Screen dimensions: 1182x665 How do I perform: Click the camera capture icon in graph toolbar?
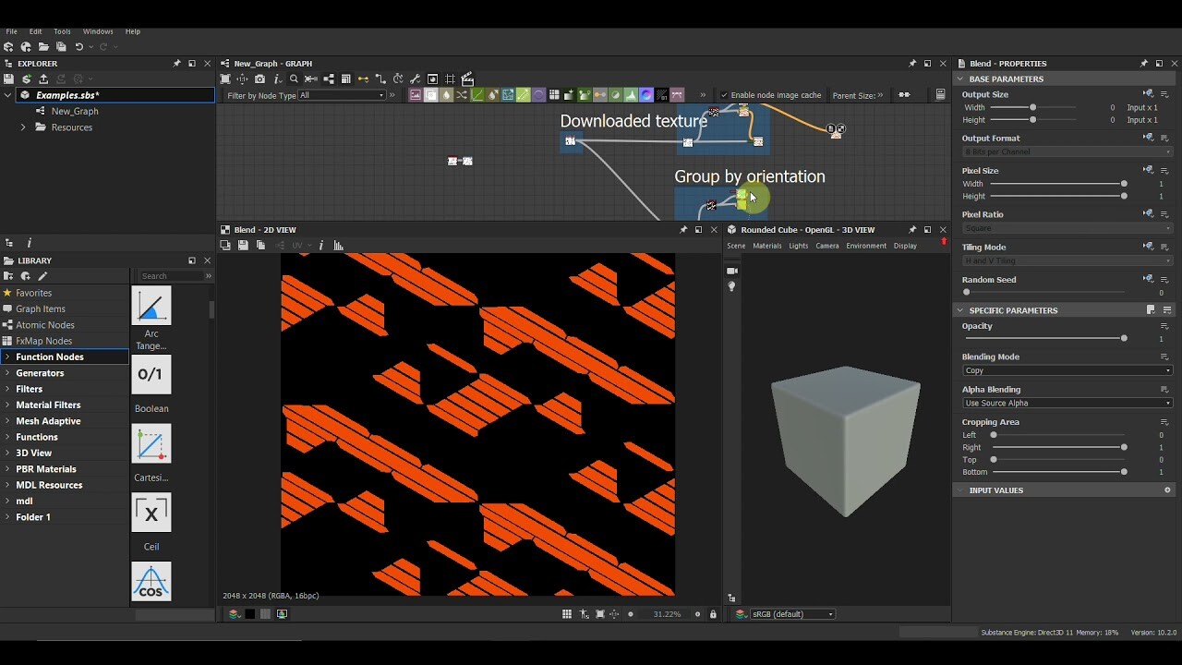(259, 79)
